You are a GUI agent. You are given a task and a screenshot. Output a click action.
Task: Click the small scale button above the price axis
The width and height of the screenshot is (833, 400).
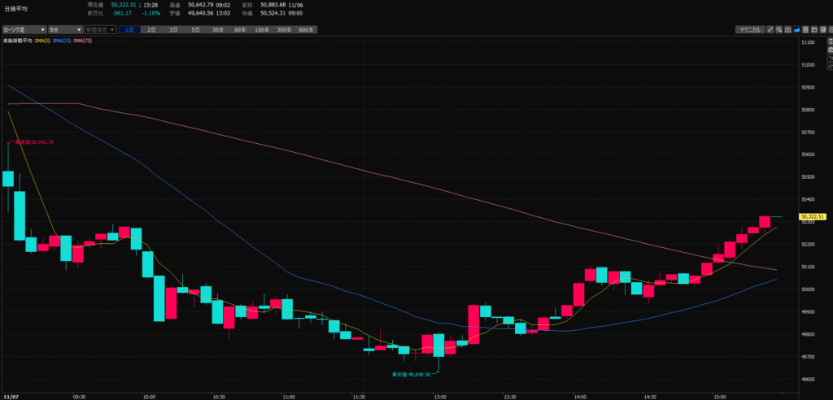coord(830,41)
